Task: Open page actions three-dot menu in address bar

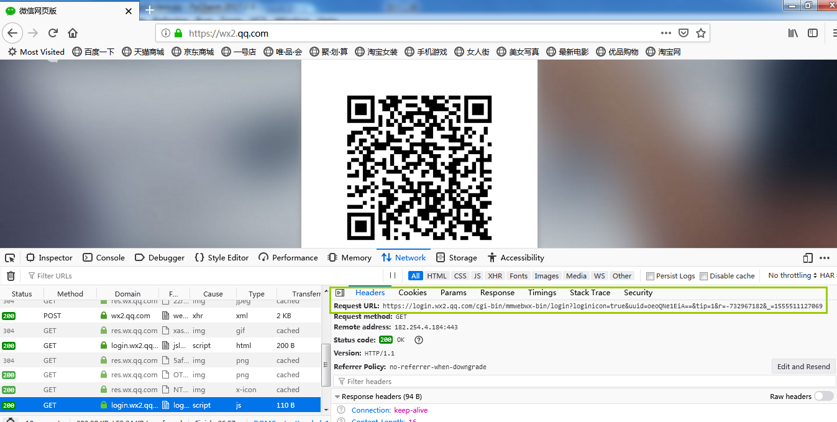Action: [x=666, y=33]
